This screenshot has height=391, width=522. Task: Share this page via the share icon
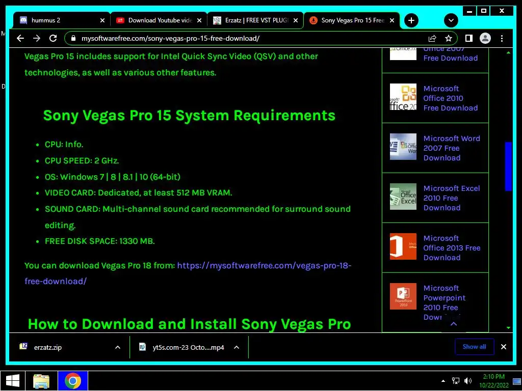432,39
